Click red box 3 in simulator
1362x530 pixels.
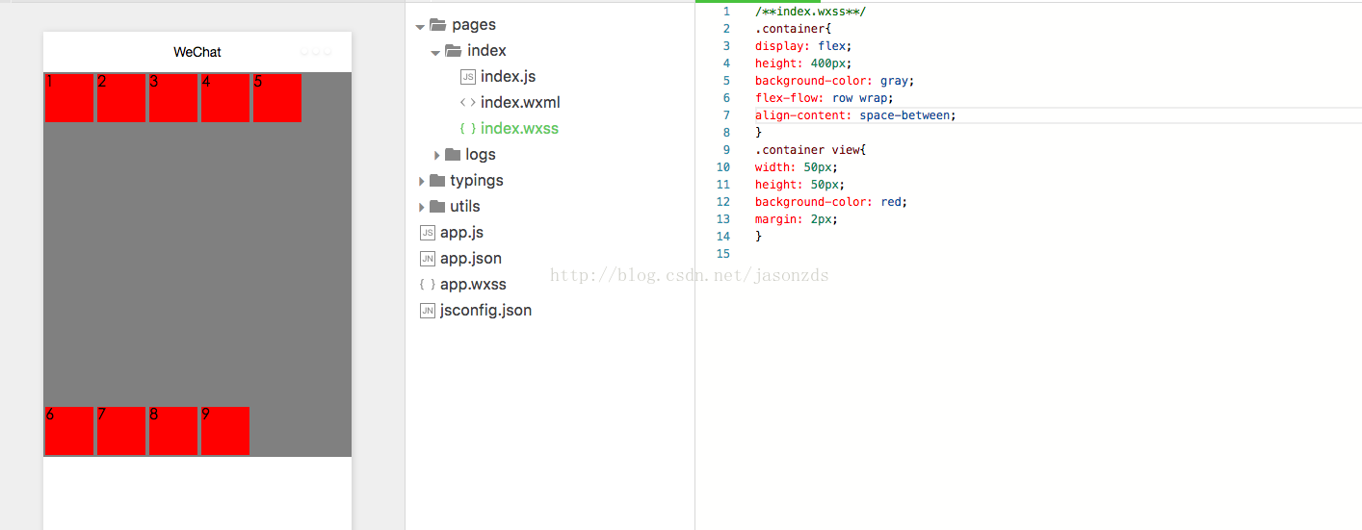pos(173,98)
